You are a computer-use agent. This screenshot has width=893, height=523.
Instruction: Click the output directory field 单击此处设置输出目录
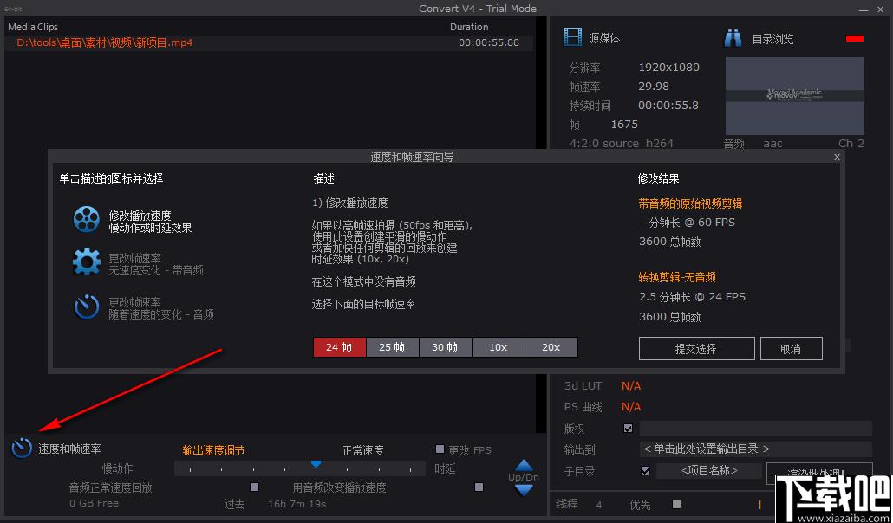(756, 449)
